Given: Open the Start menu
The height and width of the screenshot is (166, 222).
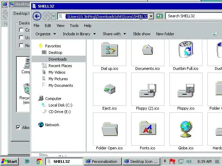Looking at the screenshot, I should [x=9, y=162].
